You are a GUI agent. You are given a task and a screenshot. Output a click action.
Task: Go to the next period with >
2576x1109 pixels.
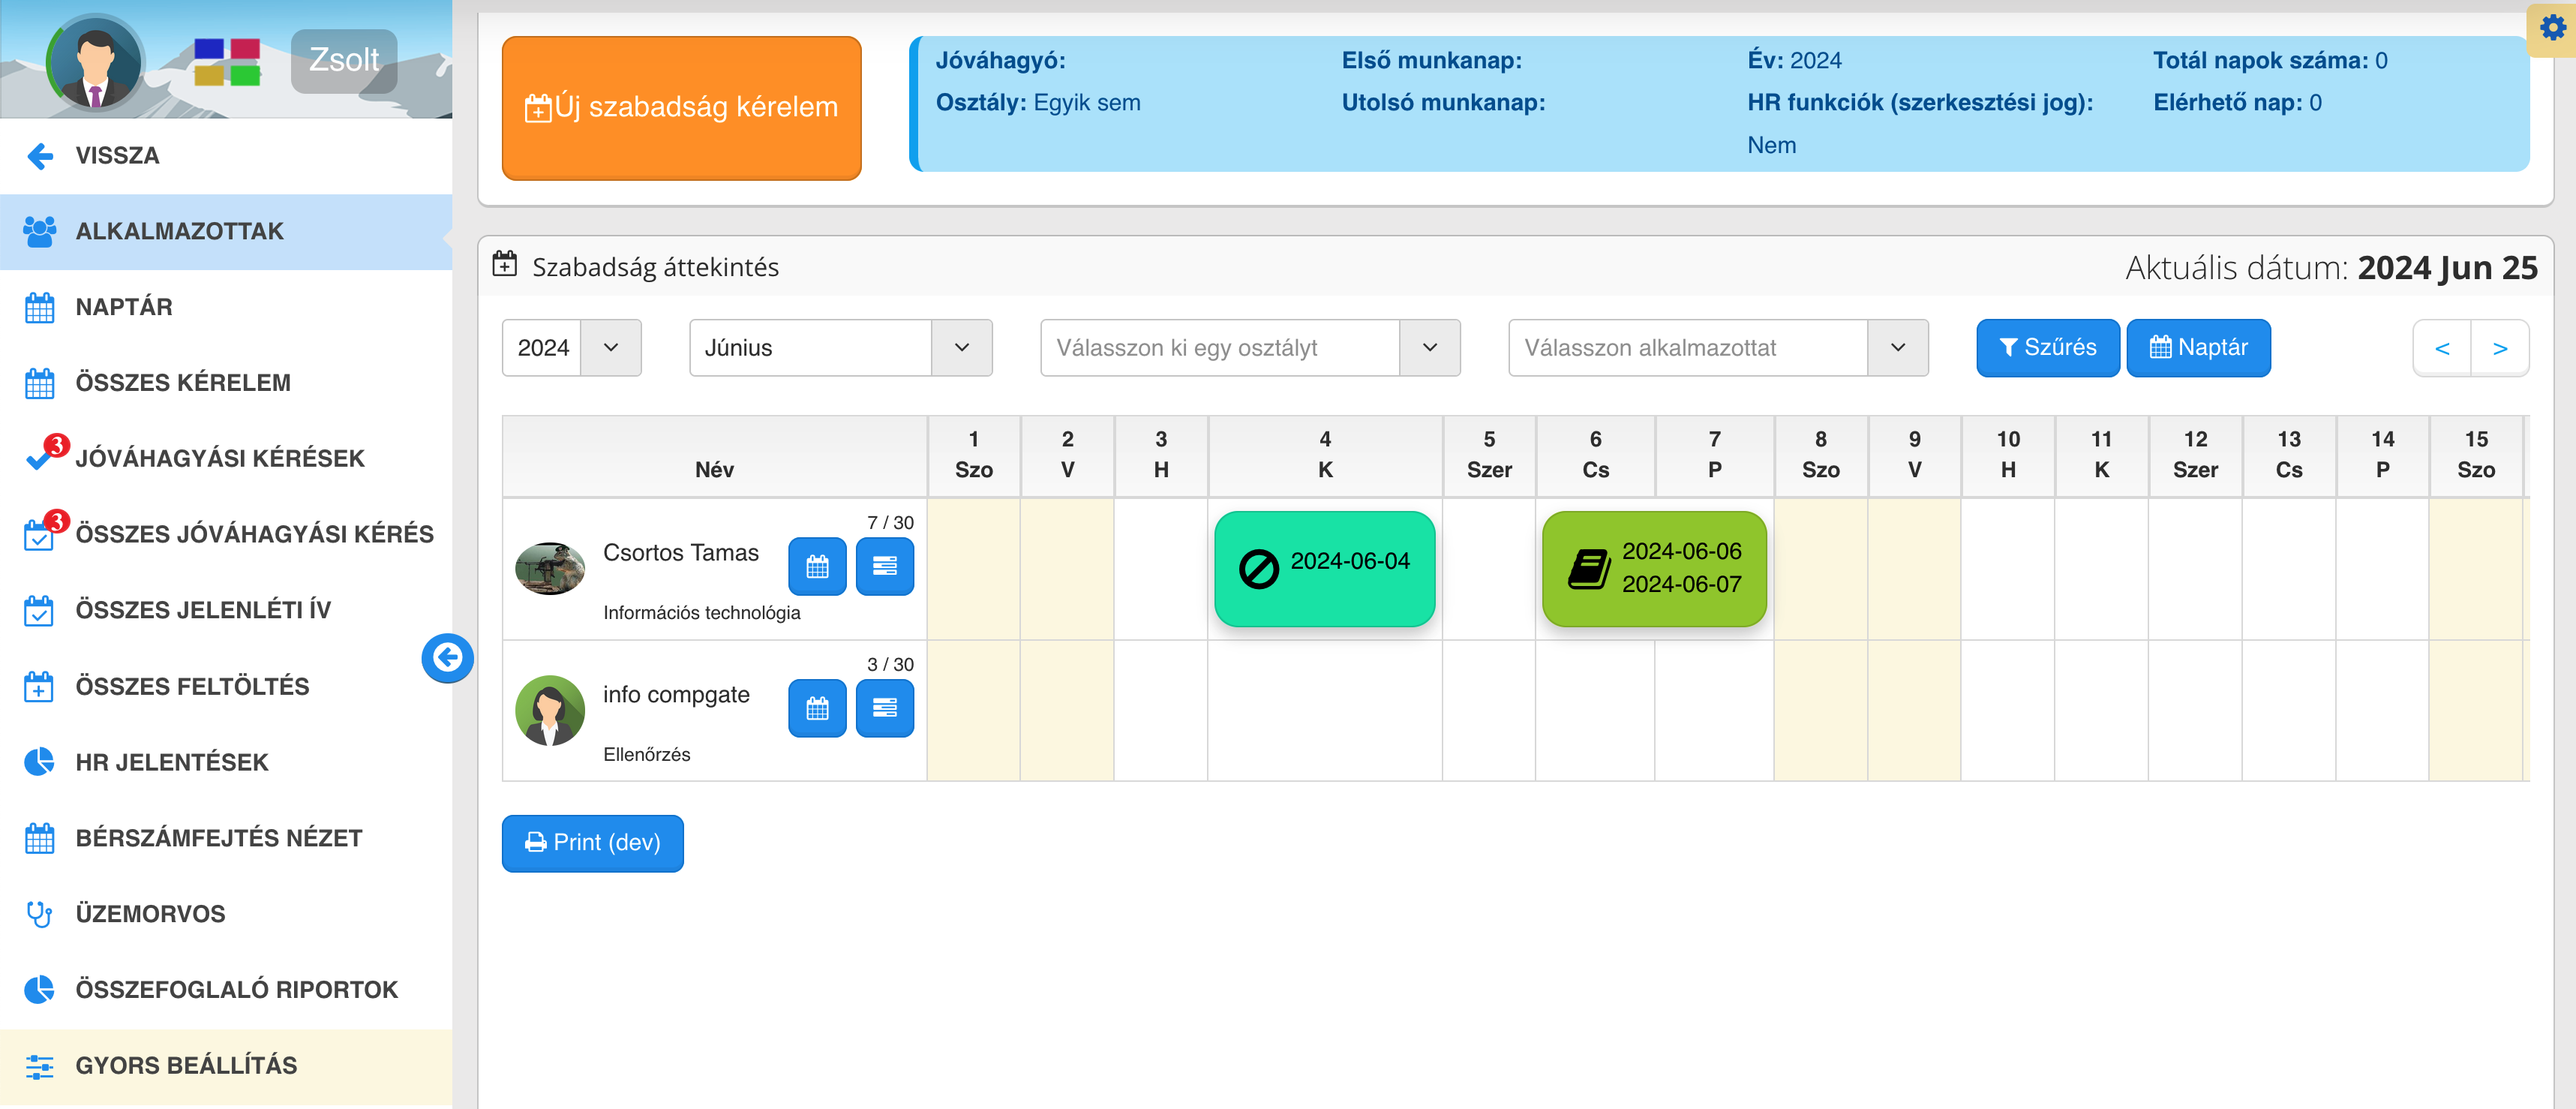pos(2500,348)
